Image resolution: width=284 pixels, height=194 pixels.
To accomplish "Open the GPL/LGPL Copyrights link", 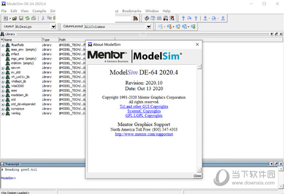I will pos(144,116).
